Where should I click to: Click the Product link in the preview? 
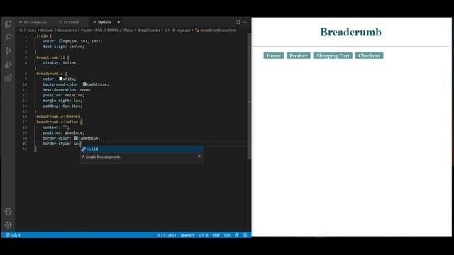[298, 55]
